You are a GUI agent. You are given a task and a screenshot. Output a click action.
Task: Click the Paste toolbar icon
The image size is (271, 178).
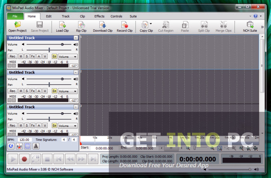pyautogui.click(x=185, y=25)
